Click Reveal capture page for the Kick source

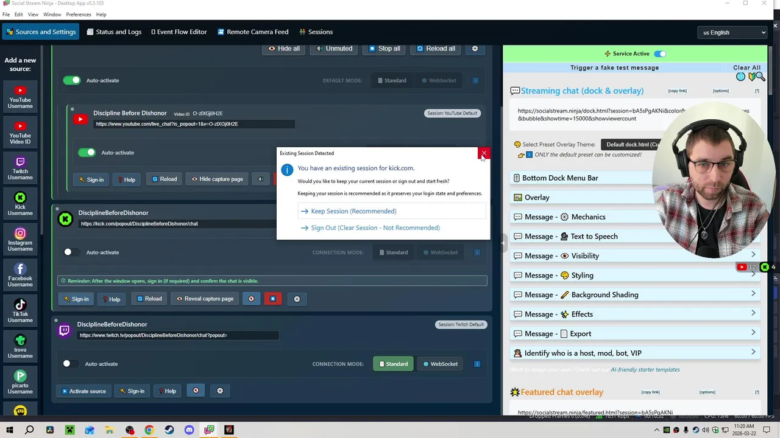205,299
